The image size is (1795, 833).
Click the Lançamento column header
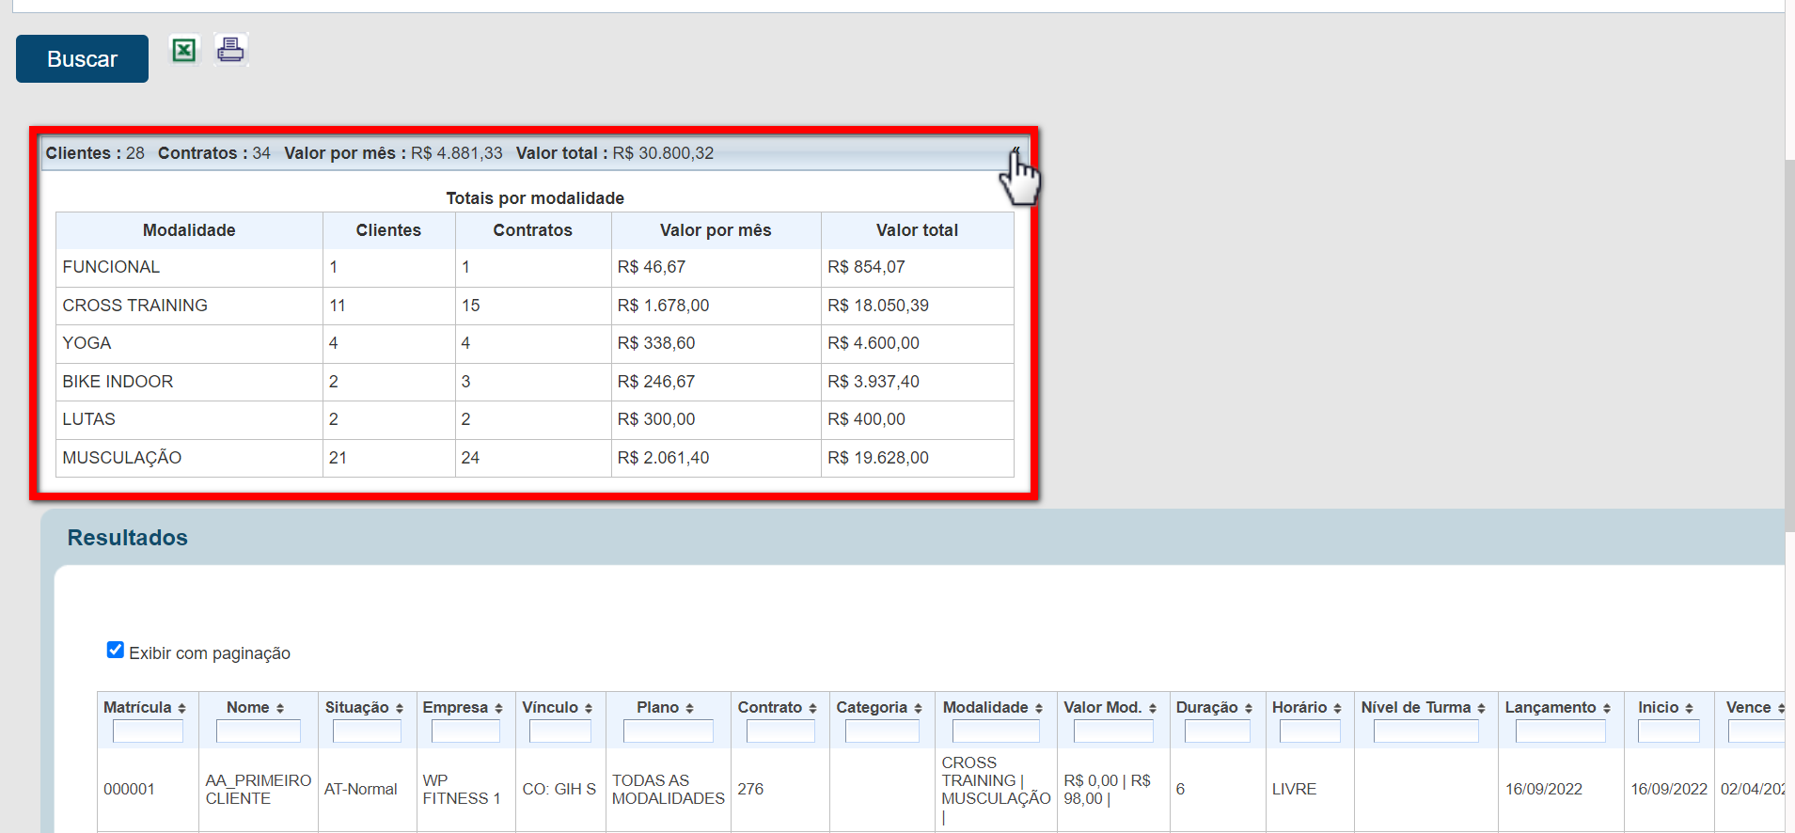(1551, 708)
